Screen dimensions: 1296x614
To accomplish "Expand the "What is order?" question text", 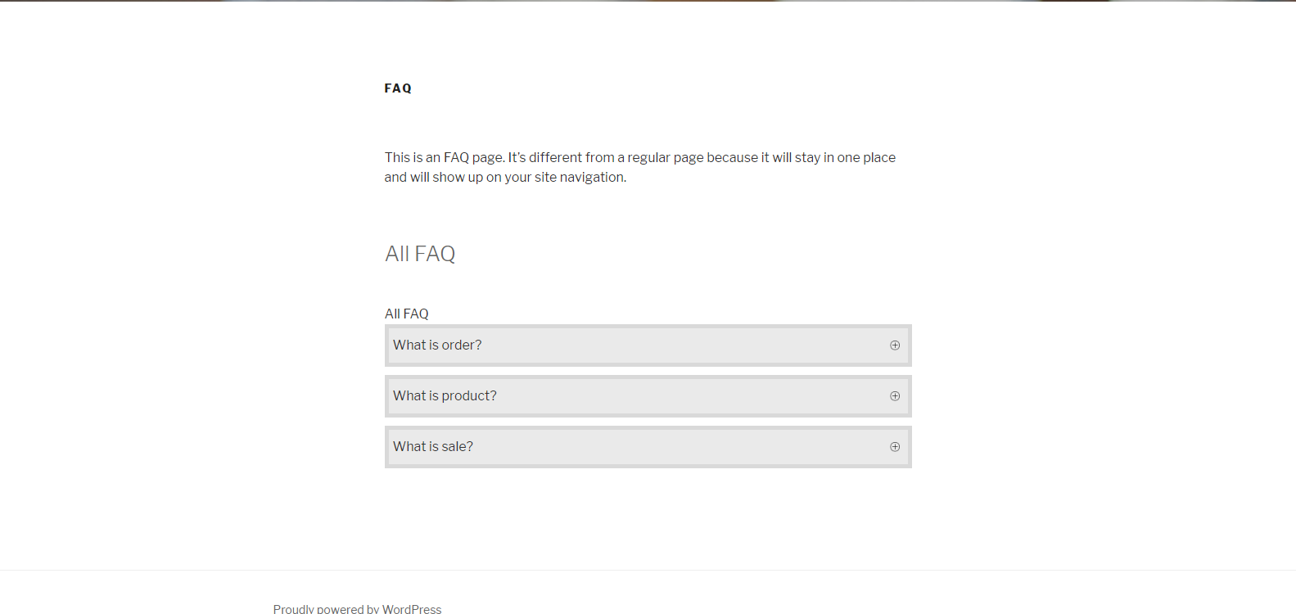I will pyautogui.click(x=437, y=345).
